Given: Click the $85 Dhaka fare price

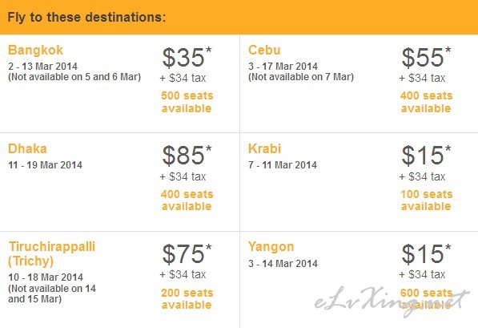Looking at the screenshot, I should coord(187,156).
